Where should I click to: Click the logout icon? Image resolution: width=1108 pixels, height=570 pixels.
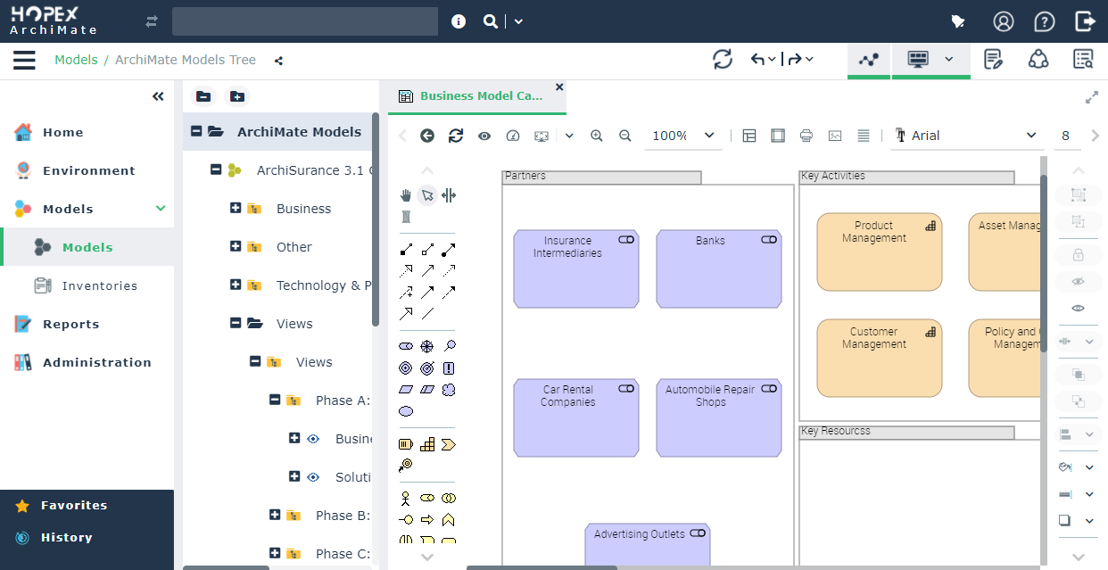1085,21
